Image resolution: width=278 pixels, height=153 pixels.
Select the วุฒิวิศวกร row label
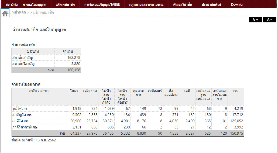tap(20, 109)
